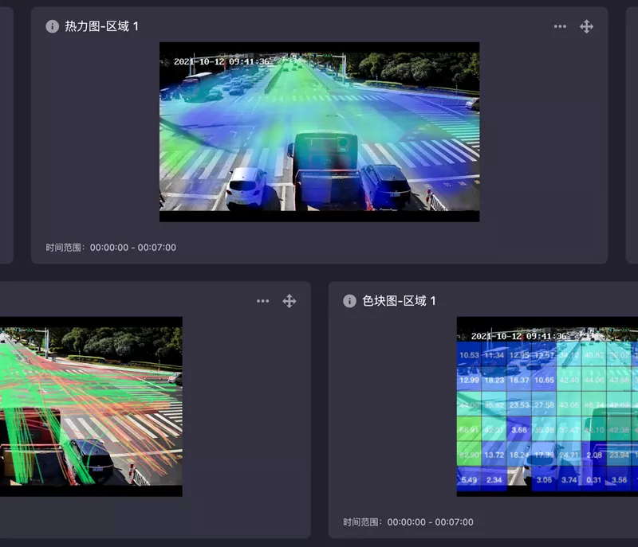Viewport: 638px width, 547px height.
Task: Click the 热力图-区域 1 panel title
Action: click(x=101, y=26)
